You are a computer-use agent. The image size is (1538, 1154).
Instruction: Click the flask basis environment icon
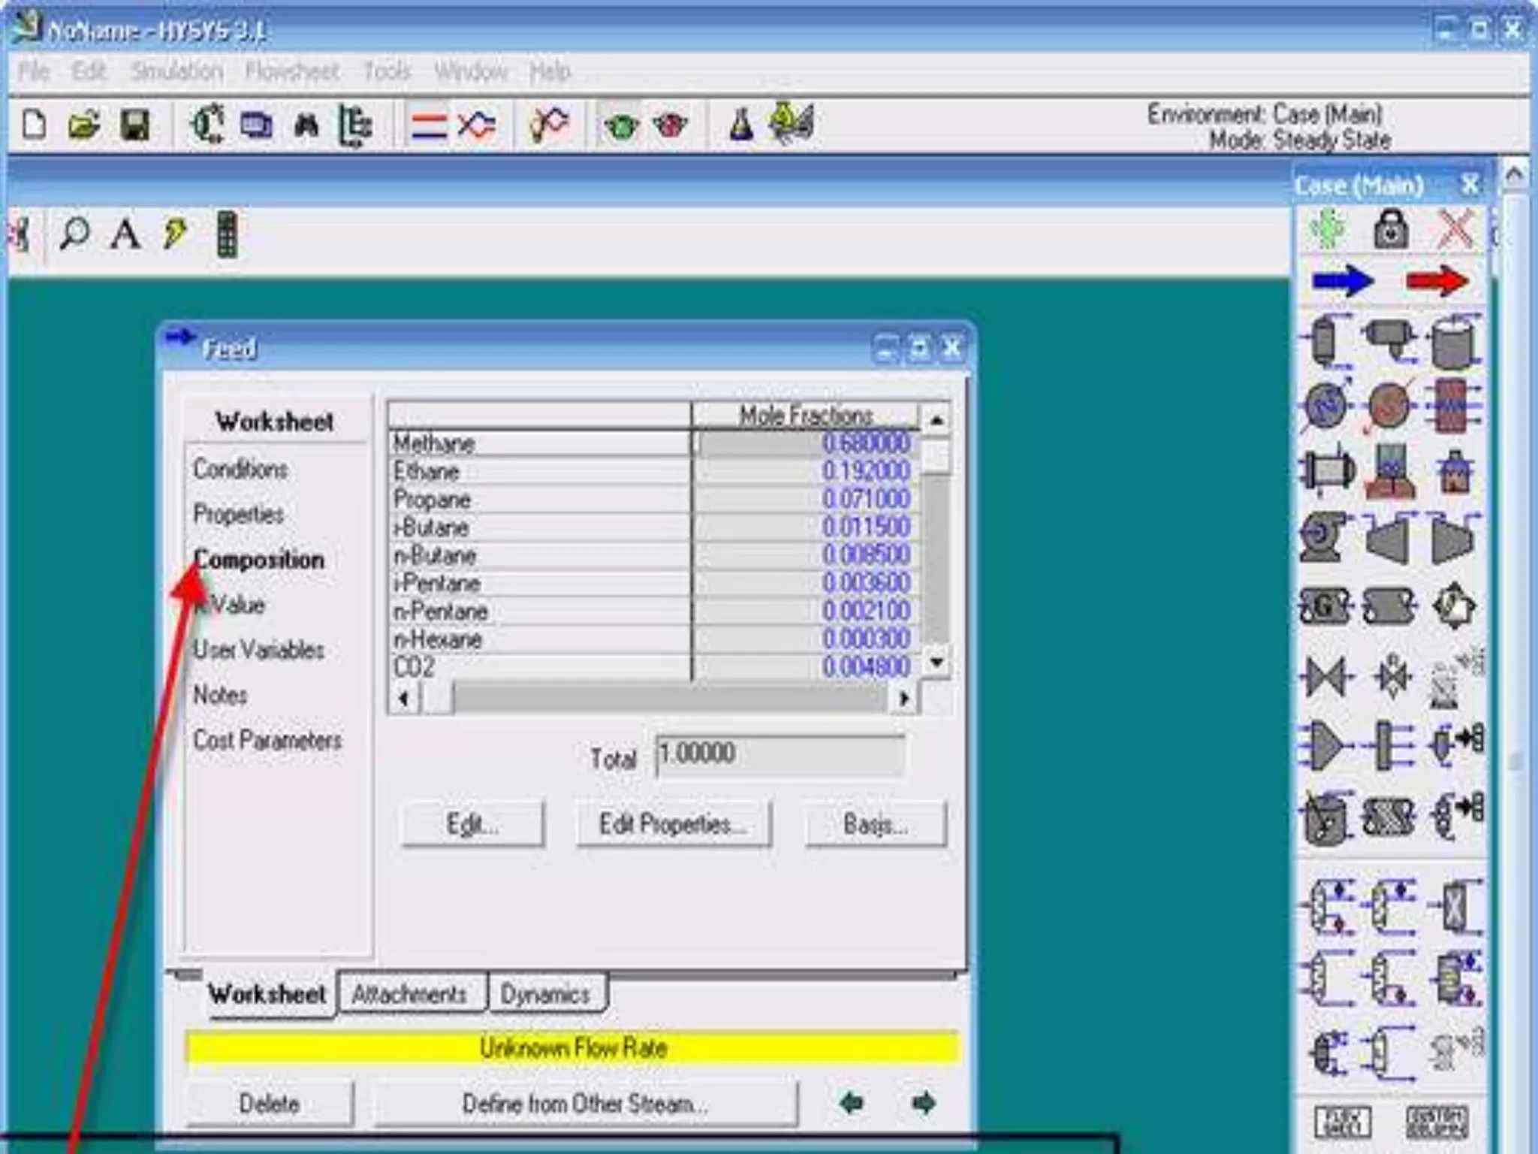(741, 125)
